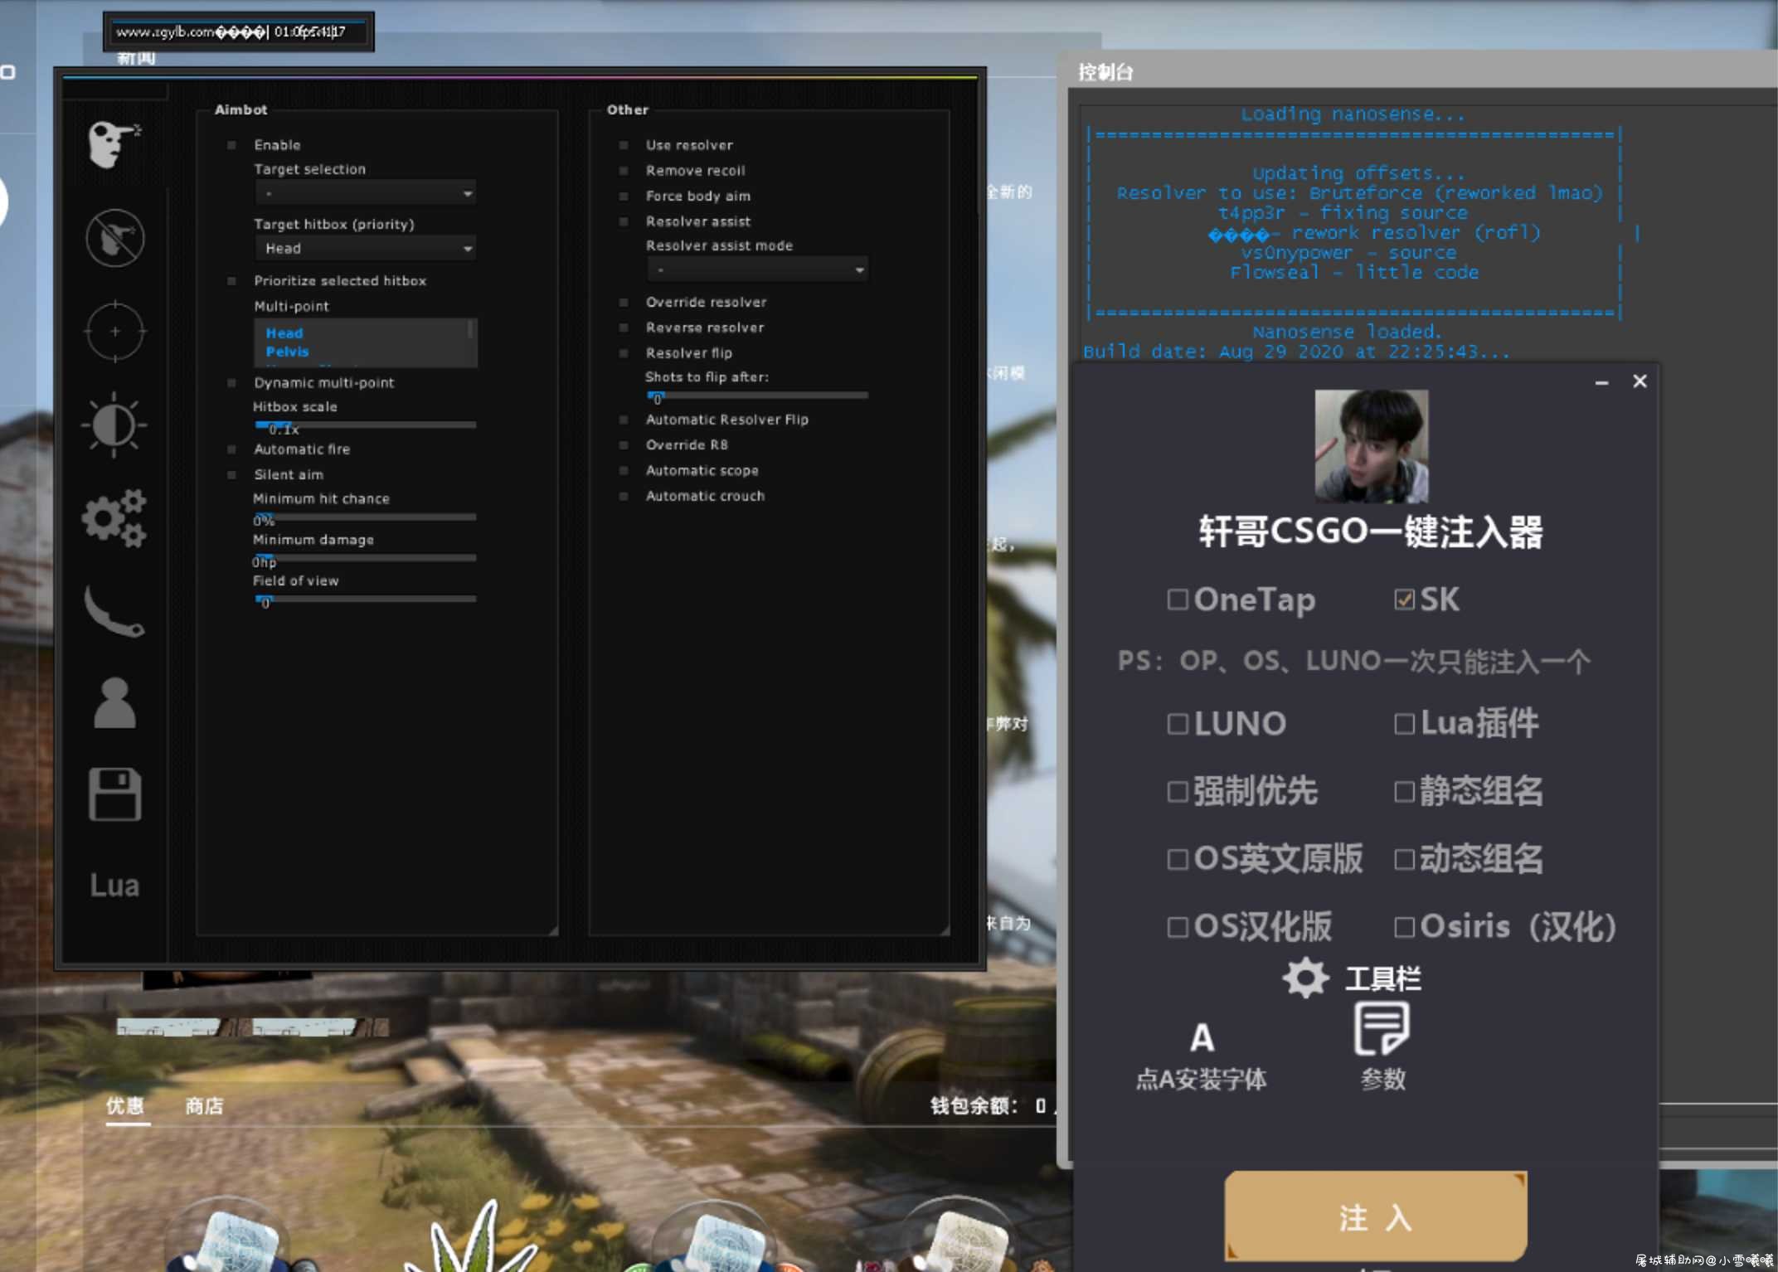Open the Target hitbox Head dropdown
The width and height of the screenshot is (1778, 1272).
(x=366, y=248)
